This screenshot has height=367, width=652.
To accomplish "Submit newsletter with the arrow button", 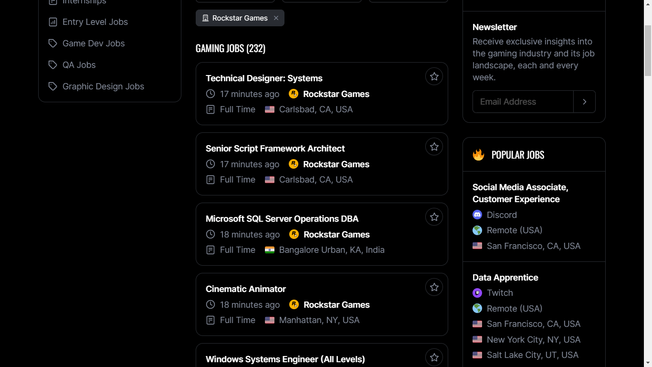I will 585,102.
